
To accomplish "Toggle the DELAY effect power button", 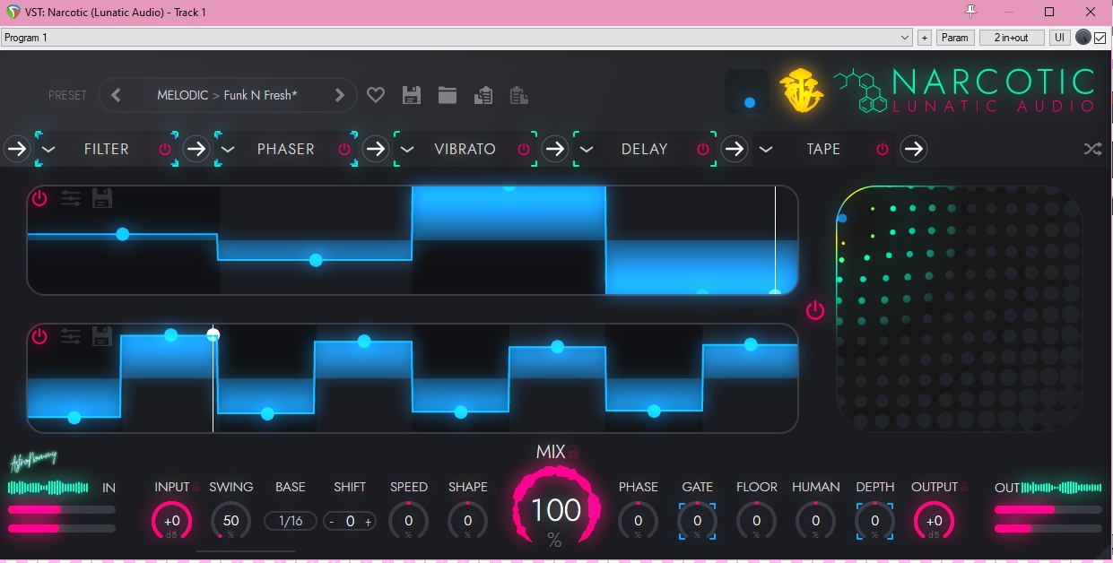I will (x=703, y=149).
